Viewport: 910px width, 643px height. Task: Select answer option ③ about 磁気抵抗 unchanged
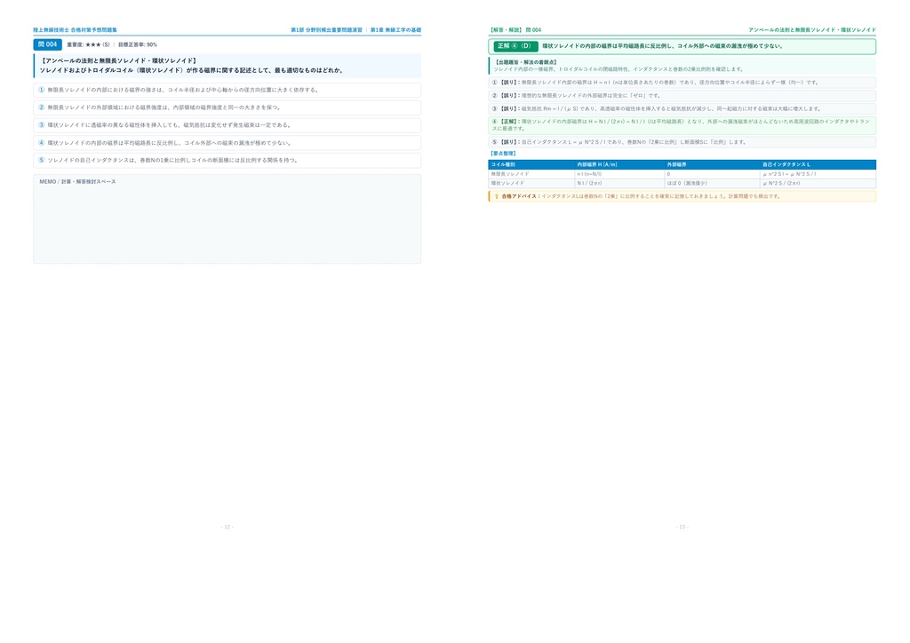pos(227,124)
